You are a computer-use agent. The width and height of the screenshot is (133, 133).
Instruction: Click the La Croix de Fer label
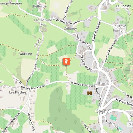43,22
